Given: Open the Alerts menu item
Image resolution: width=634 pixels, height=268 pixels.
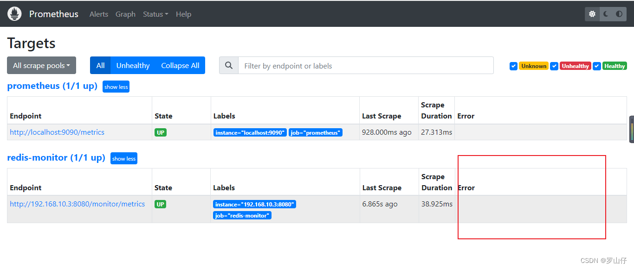Looking at the screenshot, I should pyautogui.click(x=99, y=14).
